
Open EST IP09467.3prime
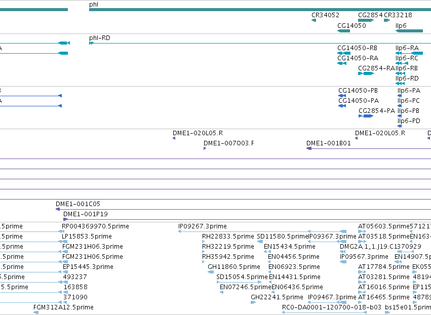coord(332,298)
